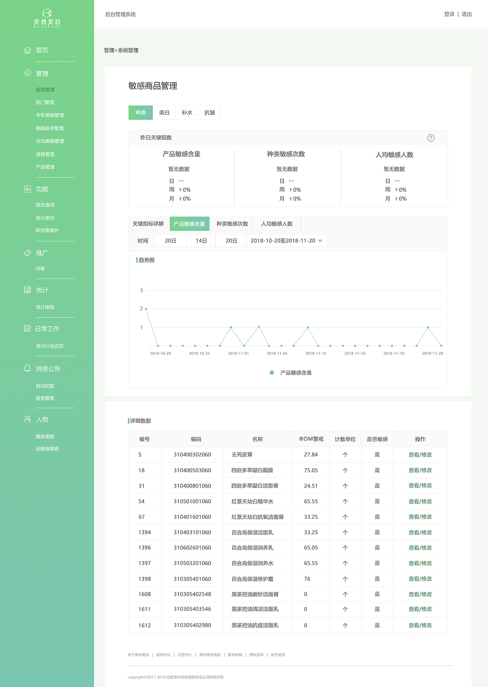Click the 服务协议 footer link

coord(163,655)
